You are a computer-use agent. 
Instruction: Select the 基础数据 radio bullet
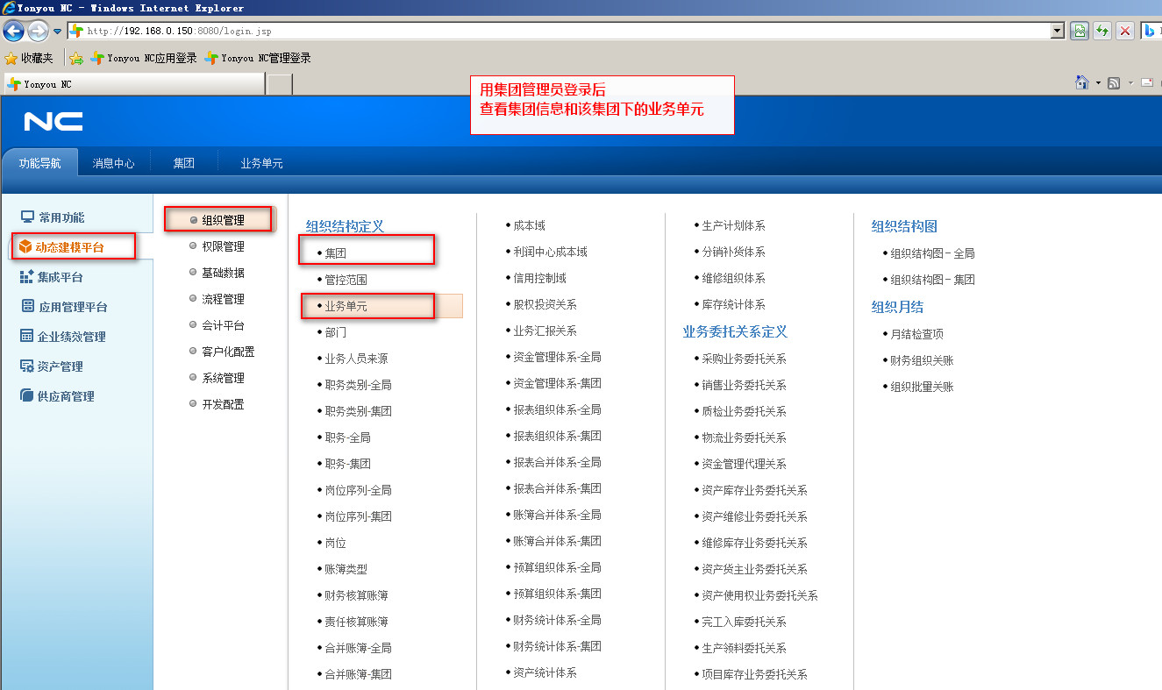(194, 273)
